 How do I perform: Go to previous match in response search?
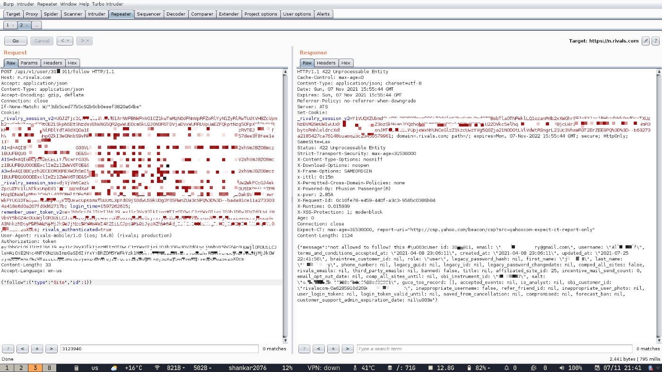point(319,349)
